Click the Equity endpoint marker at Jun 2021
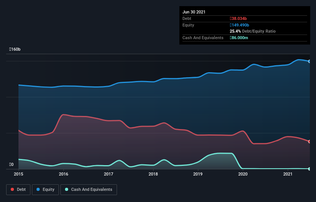The width and height of the screenshot is (316, 202). [309, 61]
